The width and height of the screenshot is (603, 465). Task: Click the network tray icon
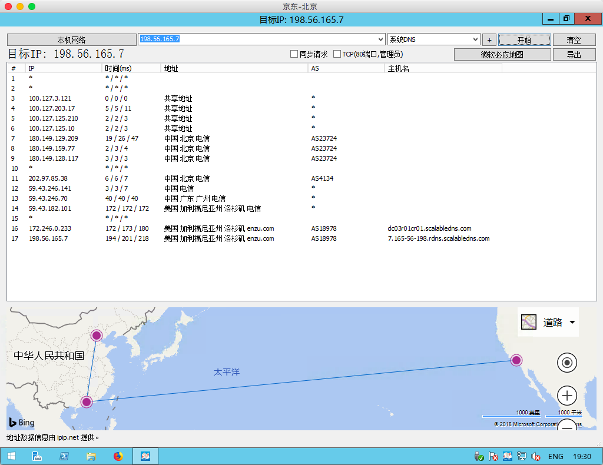point(522,456)
